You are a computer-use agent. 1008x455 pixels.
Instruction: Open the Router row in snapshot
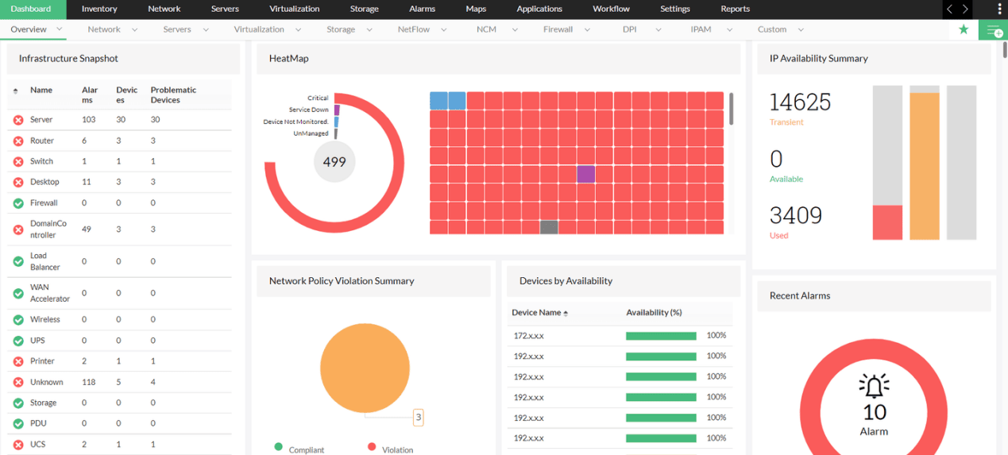click(120, 141)
